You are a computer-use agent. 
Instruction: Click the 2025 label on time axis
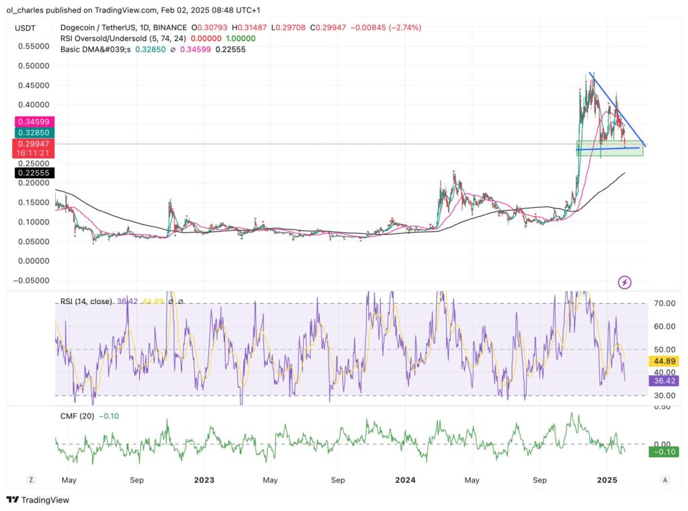pos(607,480)
